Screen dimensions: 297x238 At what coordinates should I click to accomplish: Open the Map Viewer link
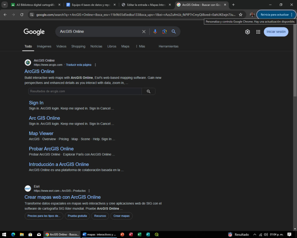coord(41,133)
